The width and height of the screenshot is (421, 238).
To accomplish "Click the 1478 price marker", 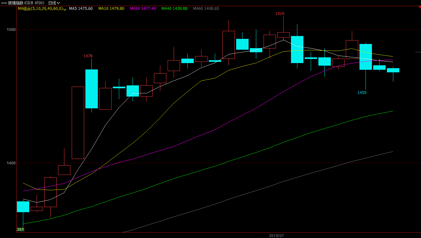I will click(88, 56).
